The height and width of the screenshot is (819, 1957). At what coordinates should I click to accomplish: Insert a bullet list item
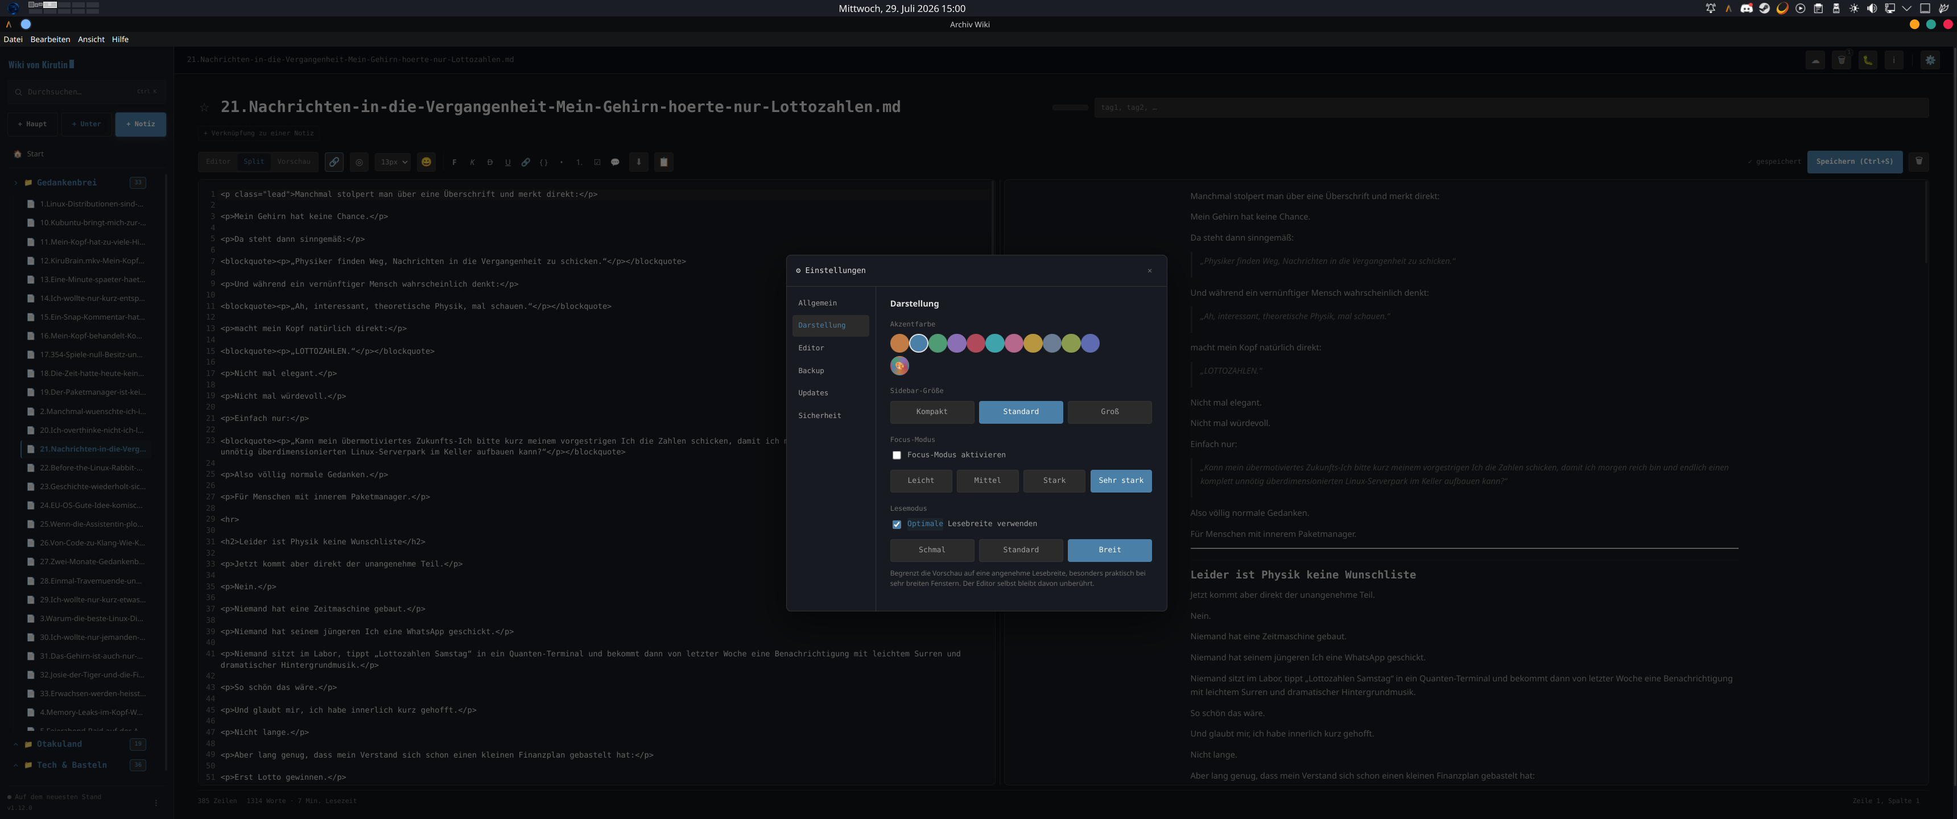[x=561, y=162]
